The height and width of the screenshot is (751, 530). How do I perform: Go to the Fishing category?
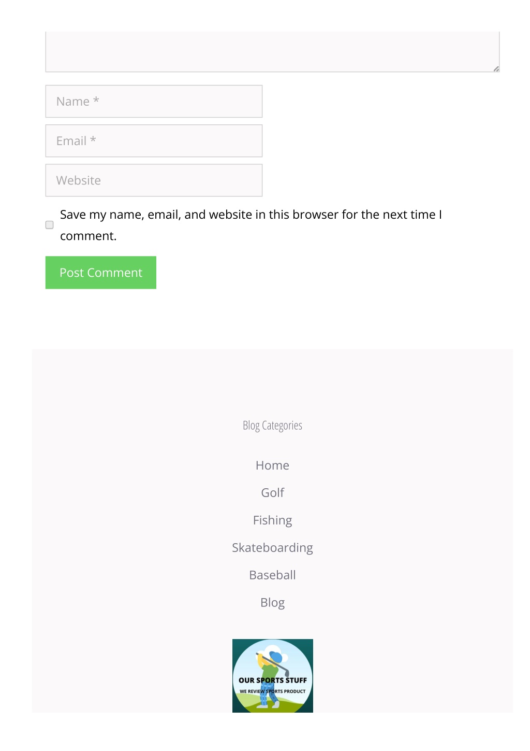pos(272,520)
